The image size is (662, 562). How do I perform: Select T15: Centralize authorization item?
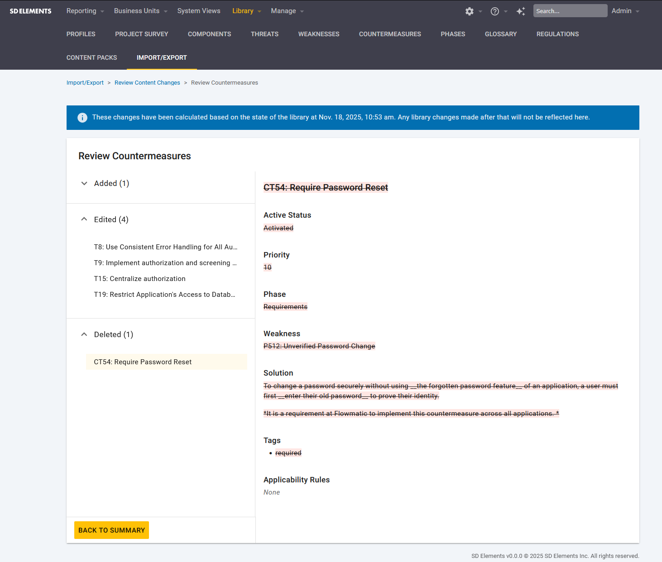pyautogui.click(x=139, y=279)
